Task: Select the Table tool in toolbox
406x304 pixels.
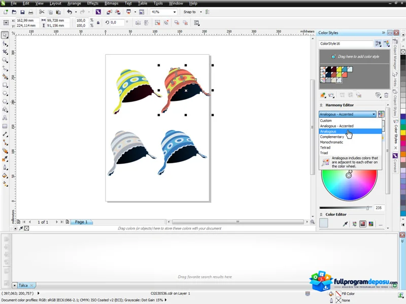Action: click(5, 126)
